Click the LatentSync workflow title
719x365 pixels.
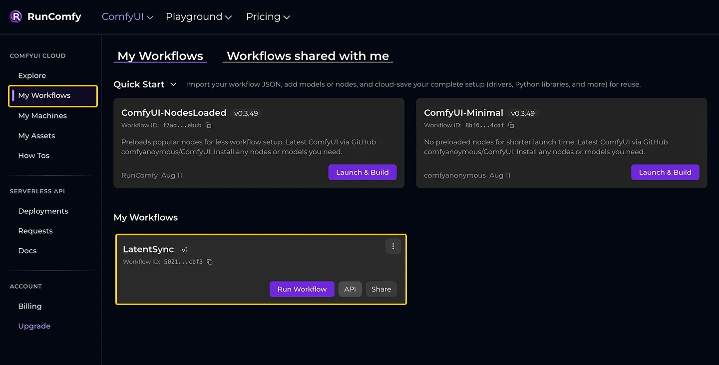coord(148,249)
